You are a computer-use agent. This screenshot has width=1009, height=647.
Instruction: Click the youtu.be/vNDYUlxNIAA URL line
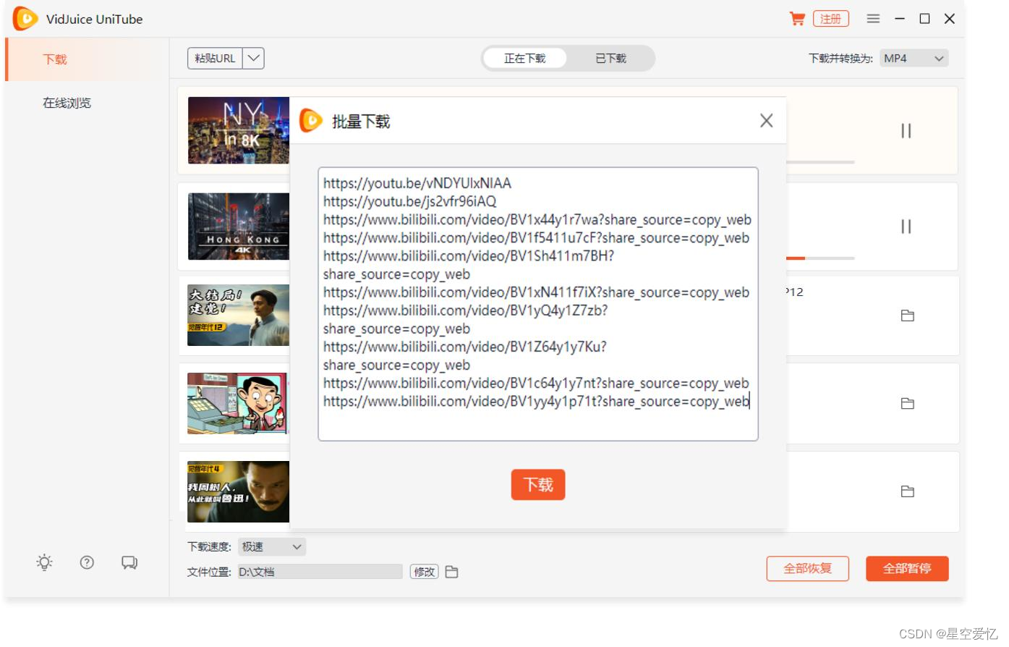(417, 183)
